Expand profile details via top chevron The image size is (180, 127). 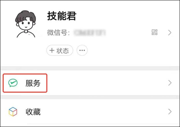170,32
